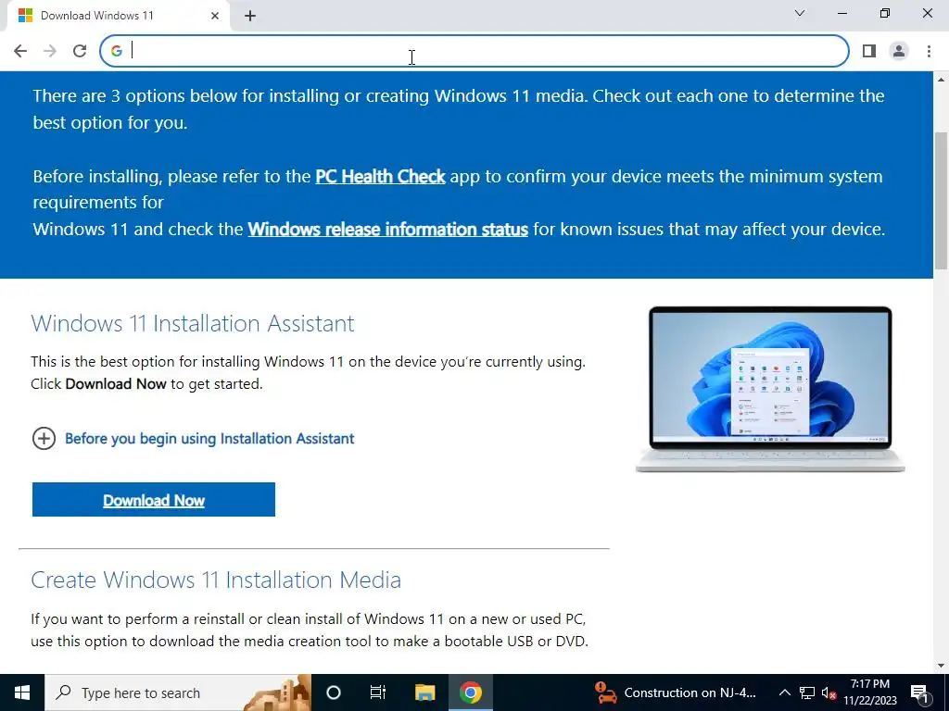The image size is (949, 711).
Task: Restore down the Chrome window
Action: (885, 13)
